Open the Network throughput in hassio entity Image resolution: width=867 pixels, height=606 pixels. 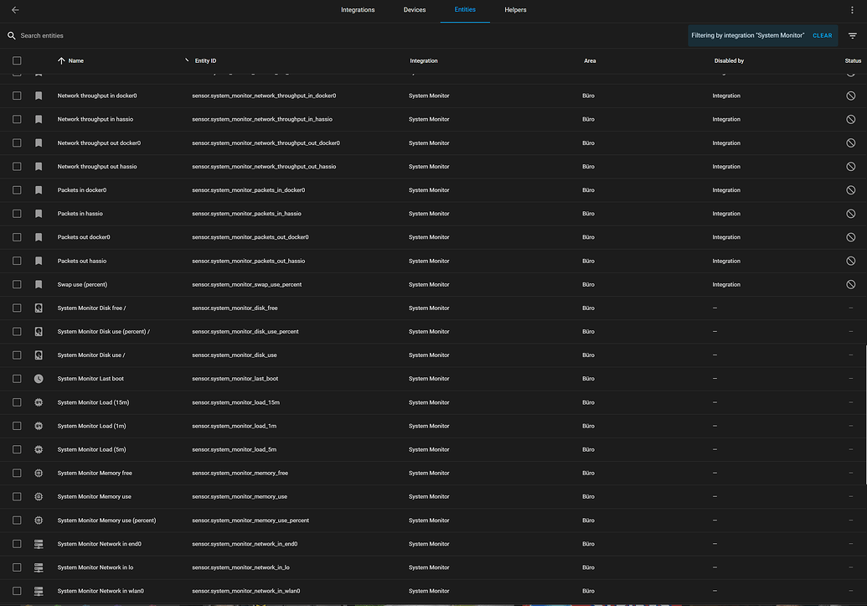coord(95,119)
